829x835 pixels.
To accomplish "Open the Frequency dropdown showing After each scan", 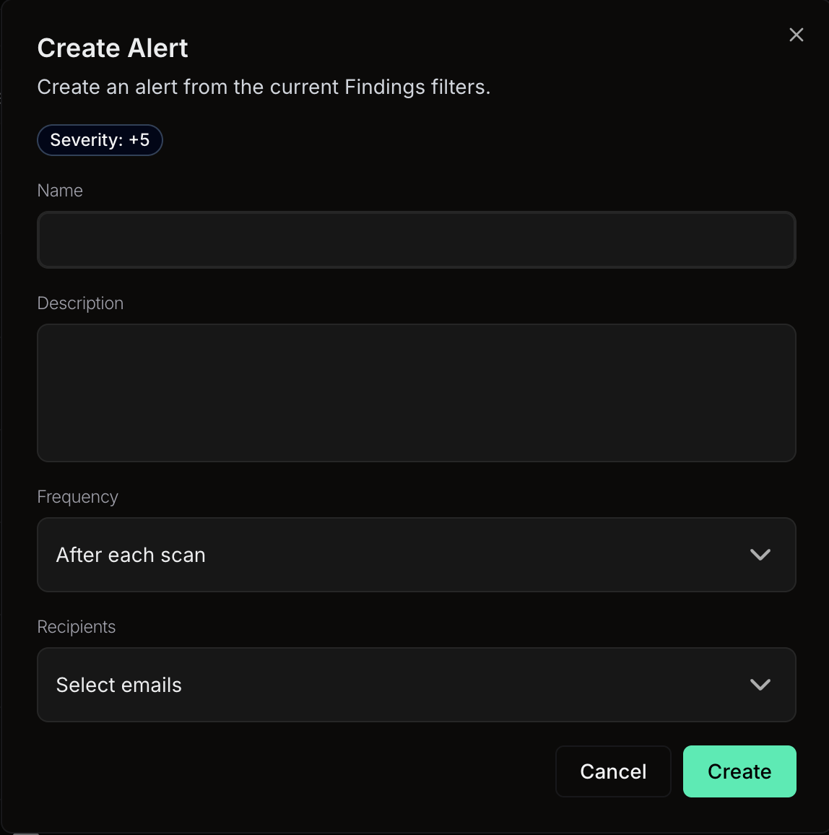I will click(x=417, y=555).
